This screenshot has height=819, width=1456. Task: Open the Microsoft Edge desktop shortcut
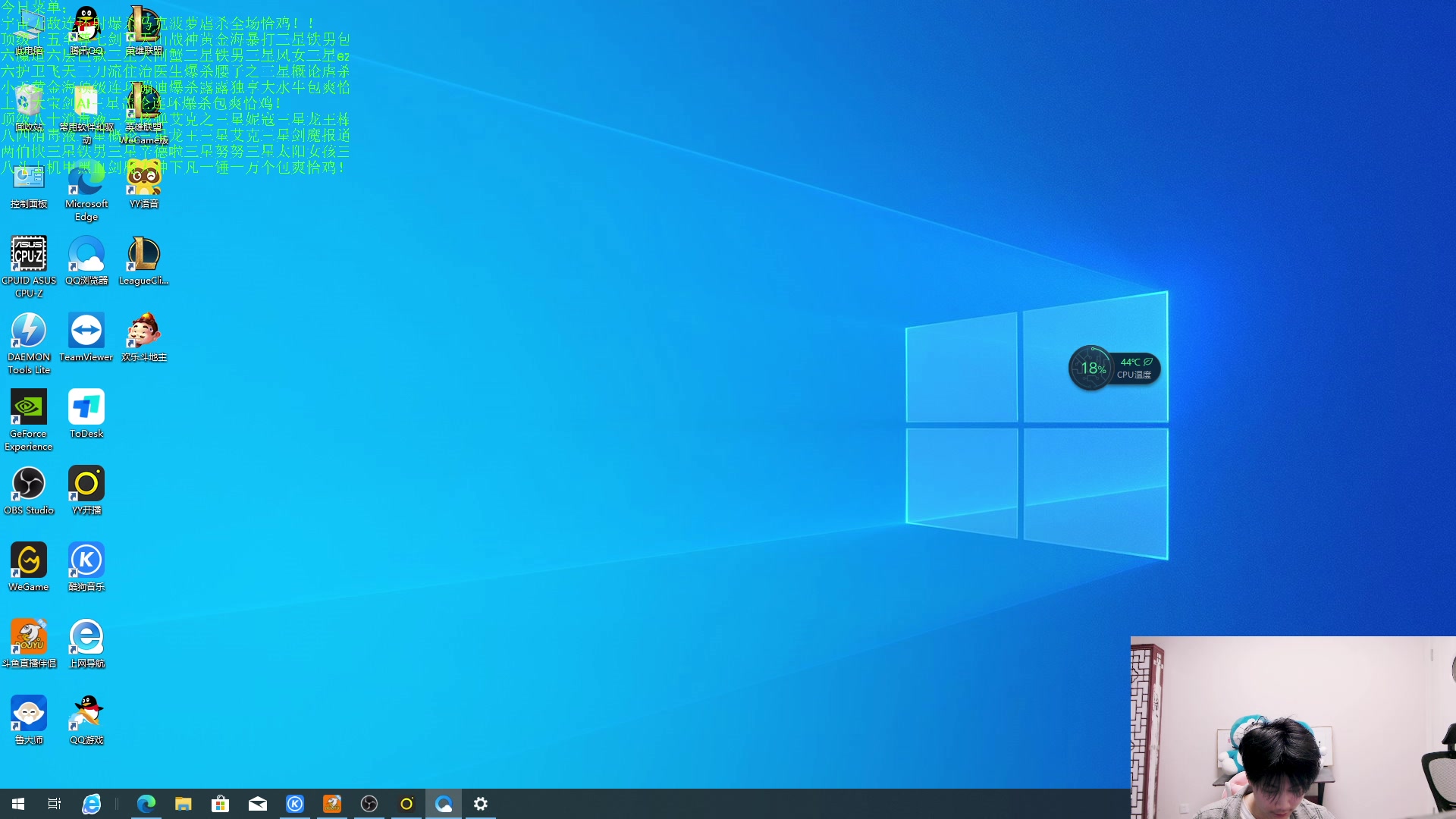tap(86, 182)
